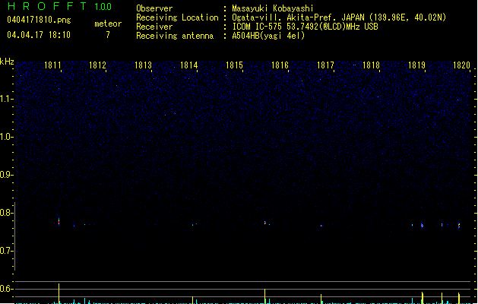Click the 1814 time axis marker

188,65
